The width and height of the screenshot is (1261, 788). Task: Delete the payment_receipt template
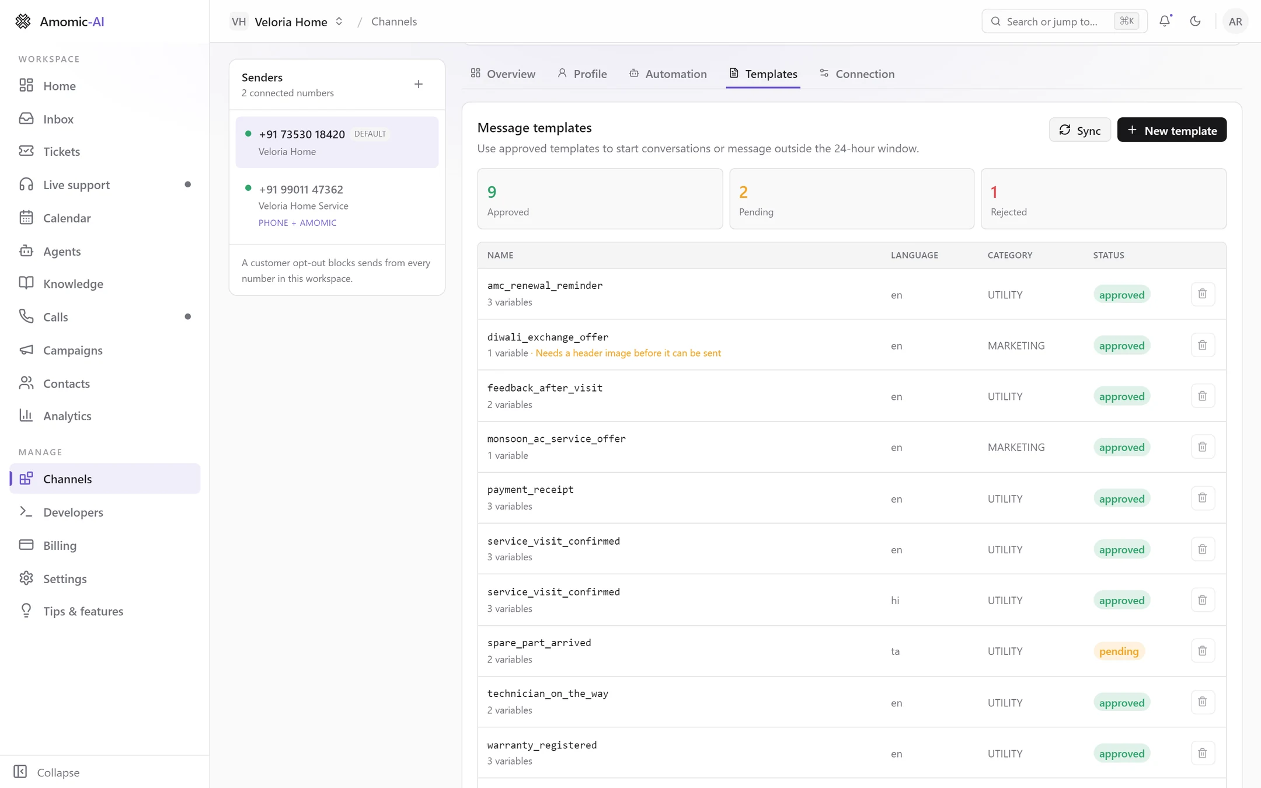tap(1202, 498)
